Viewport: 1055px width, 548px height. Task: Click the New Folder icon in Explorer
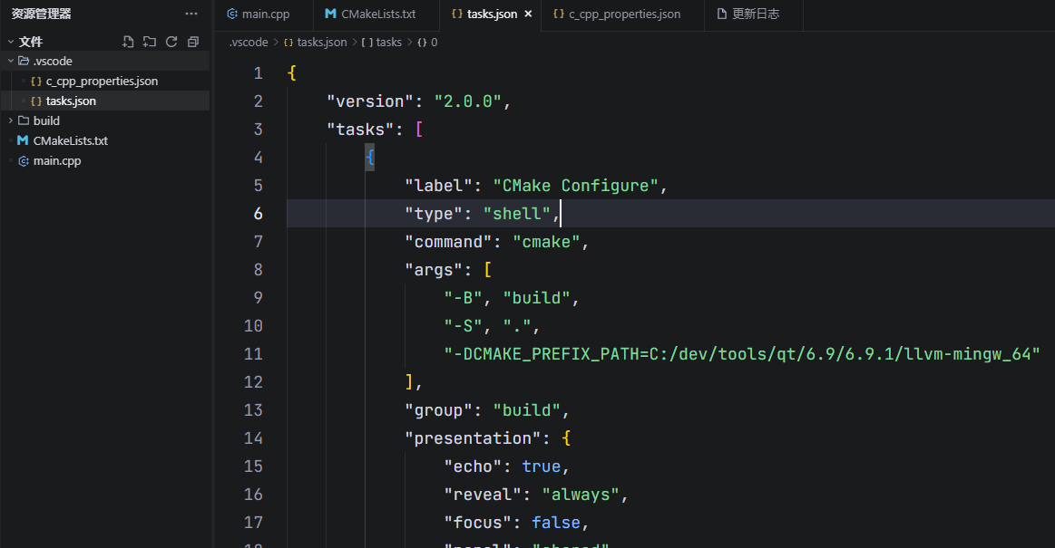[x=149, y=41]
